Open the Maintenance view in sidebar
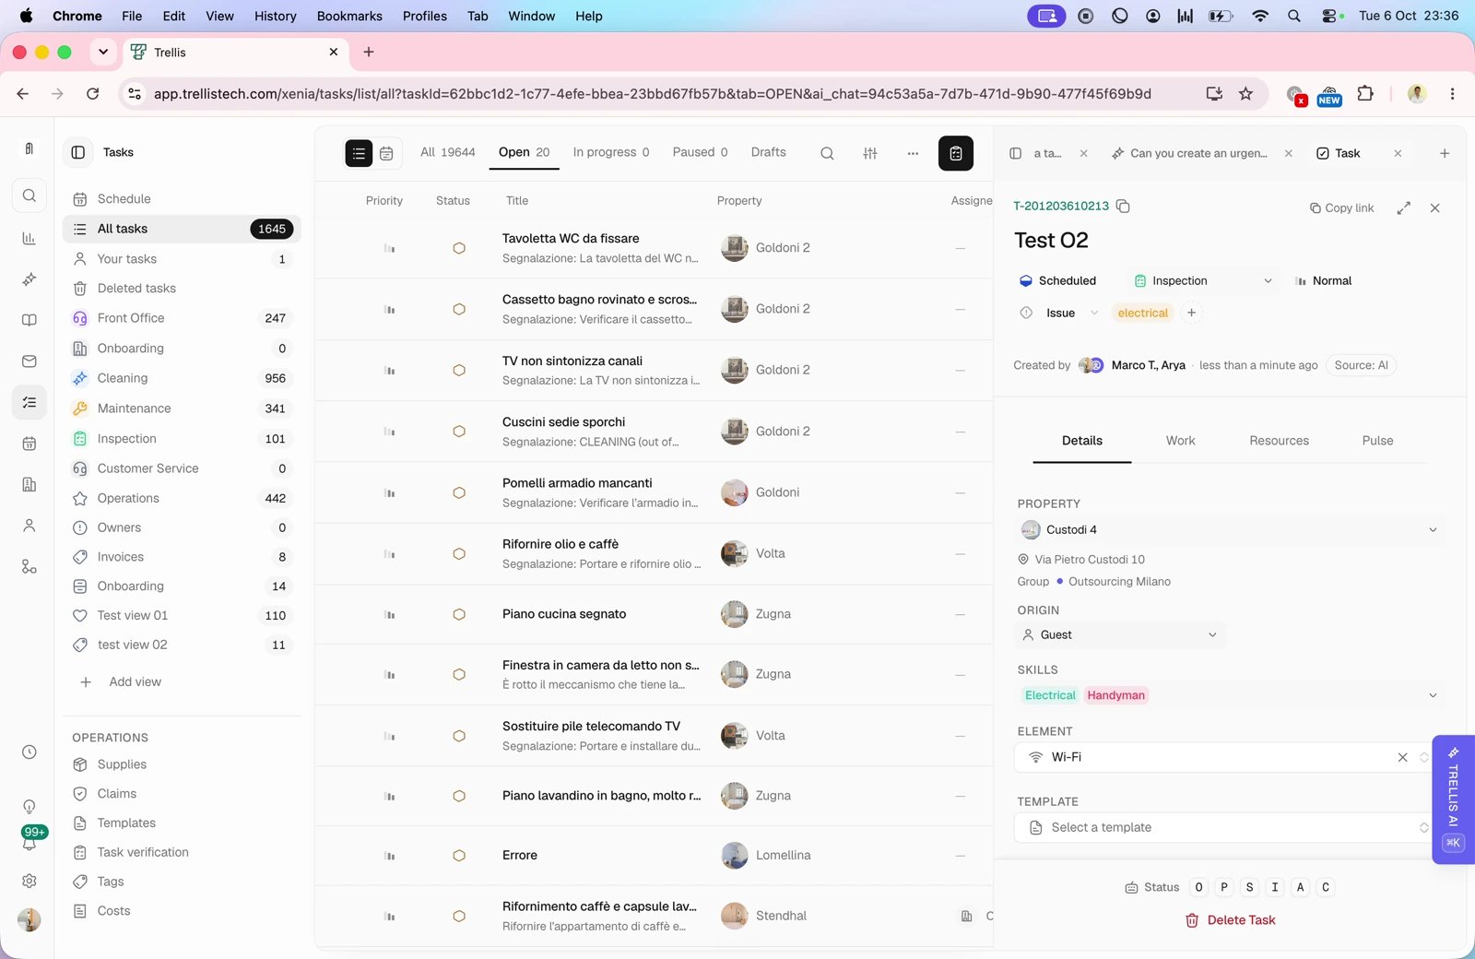Screen dimensions: 1475x959 click(182, 408)
